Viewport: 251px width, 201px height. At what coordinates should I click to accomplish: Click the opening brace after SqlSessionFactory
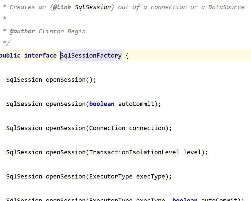(127, 56)
